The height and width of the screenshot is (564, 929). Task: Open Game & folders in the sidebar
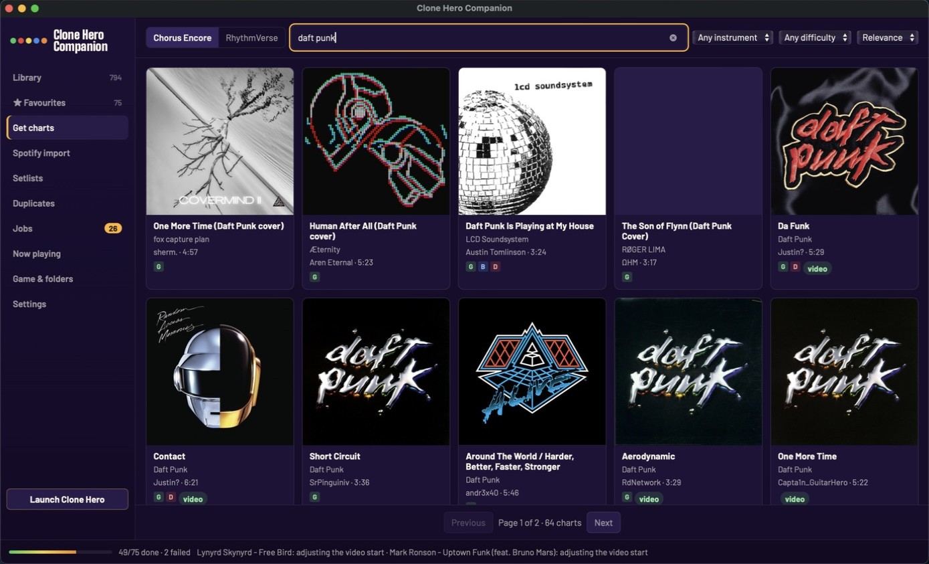pyautogui.click(x=67, y=279)
